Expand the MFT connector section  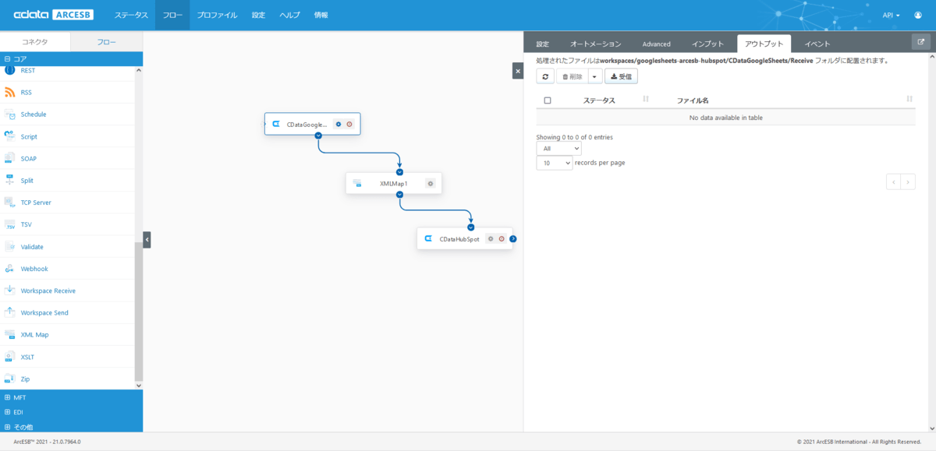(x=71, y=397)
